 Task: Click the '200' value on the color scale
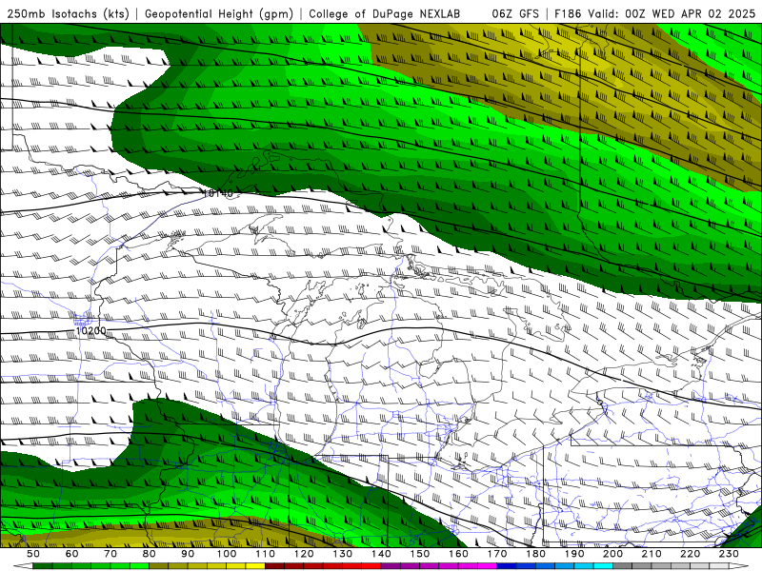[x=612, y=554]
